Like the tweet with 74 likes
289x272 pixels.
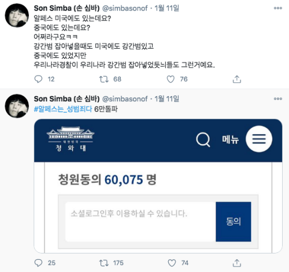click(x=172, y=263)
